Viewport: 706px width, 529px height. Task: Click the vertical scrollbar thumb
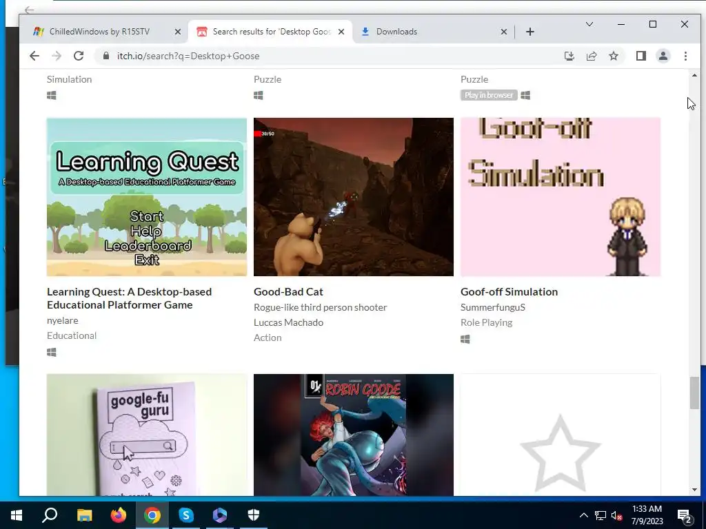694,393
